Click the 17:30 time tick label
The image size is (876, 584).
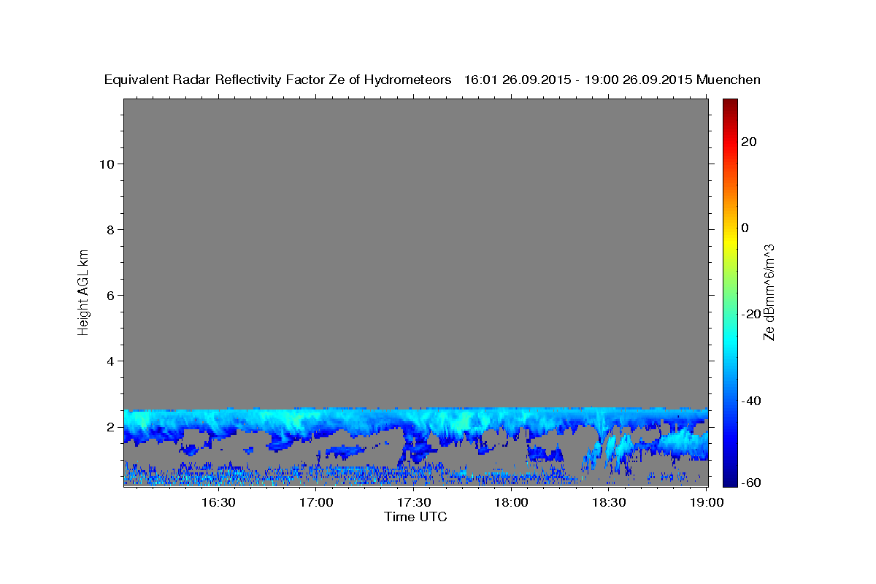tap(414, 502)
